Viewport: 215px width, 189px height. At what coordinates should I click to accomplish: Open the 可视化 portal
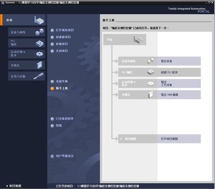[x=27, y=65]
